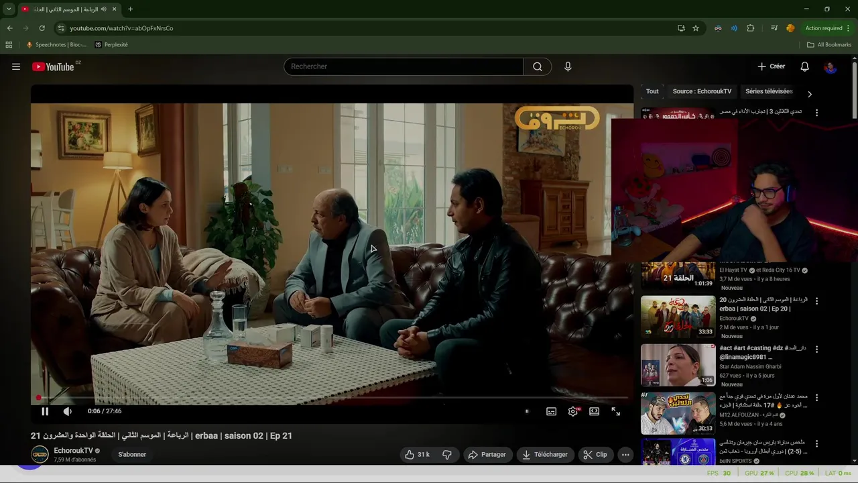Enter full screen mode

pos(615,411)
